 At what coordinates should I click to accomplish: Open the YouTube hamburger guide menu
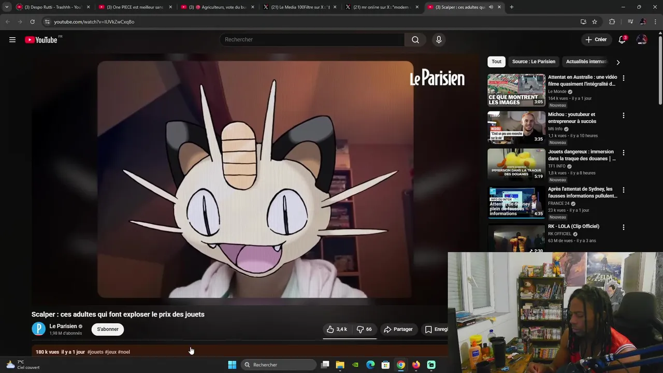click(12, 39)
